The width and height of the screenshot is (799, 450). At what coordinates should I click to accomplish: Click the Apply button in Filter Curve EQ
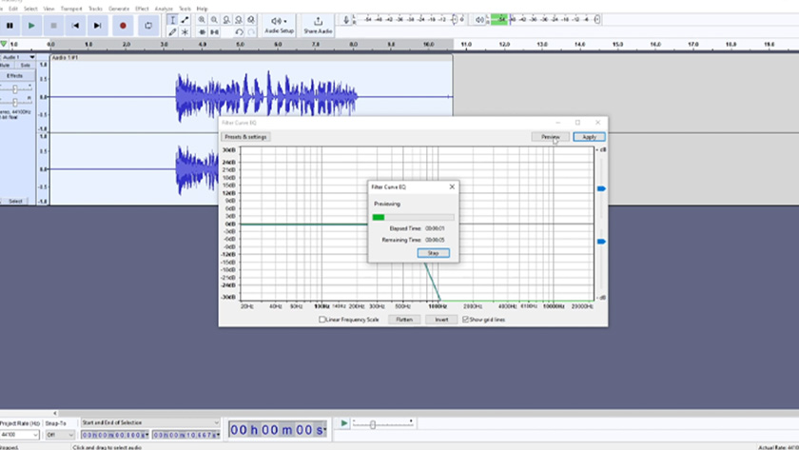tap(589, 137)
